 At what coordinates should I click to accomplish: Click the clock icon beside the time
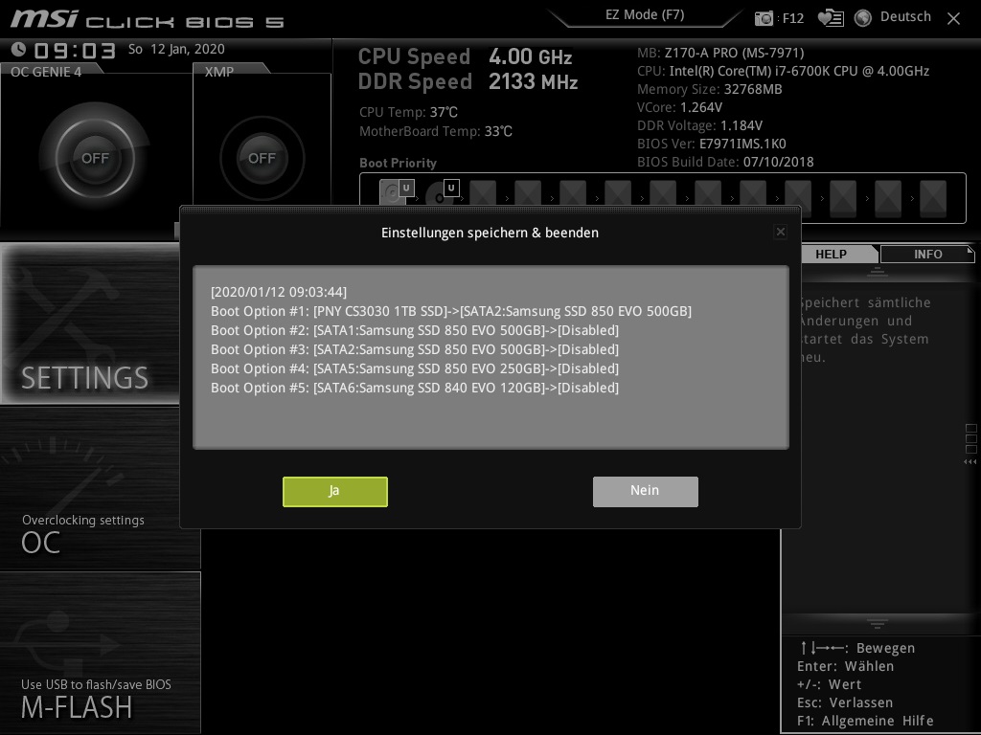[x=19, y=49]
